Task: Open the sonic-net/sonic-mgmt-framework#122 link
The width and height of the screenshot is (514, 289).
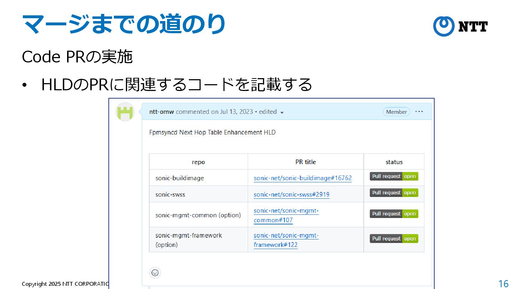Action: pyautogui.click(x=286, y=240)
